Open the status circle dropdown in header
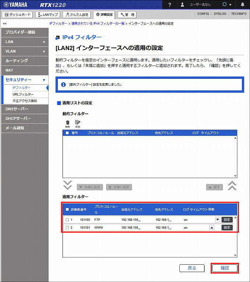The height and width of the screenshot is (282, 250). click(227, 4)
